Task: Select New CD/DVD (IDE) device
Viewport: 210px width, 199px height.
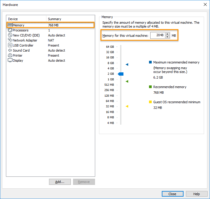Action: (26, 35)
